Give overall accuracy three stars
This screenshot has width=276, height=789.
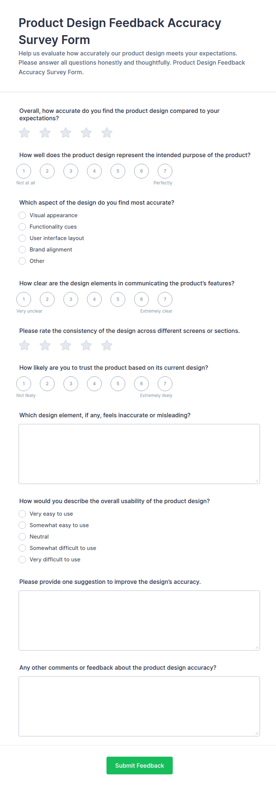pos(66,133)
